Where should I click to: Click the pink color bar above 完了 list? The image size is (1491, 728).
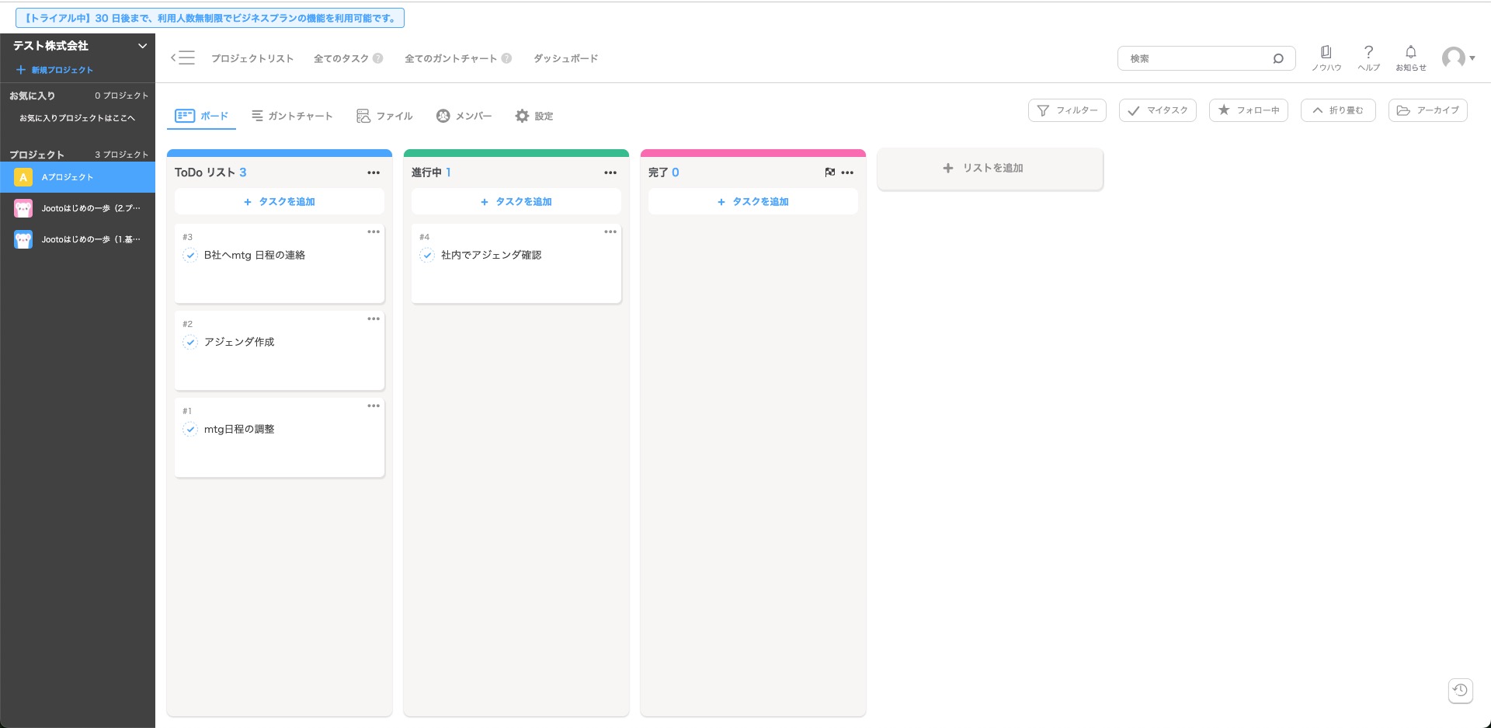752,153
